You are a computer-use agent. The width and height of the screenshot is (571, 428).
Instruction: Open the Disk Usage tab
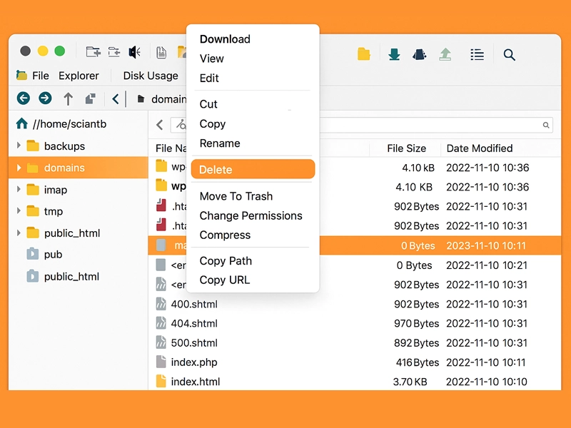[x=151, y=76]
